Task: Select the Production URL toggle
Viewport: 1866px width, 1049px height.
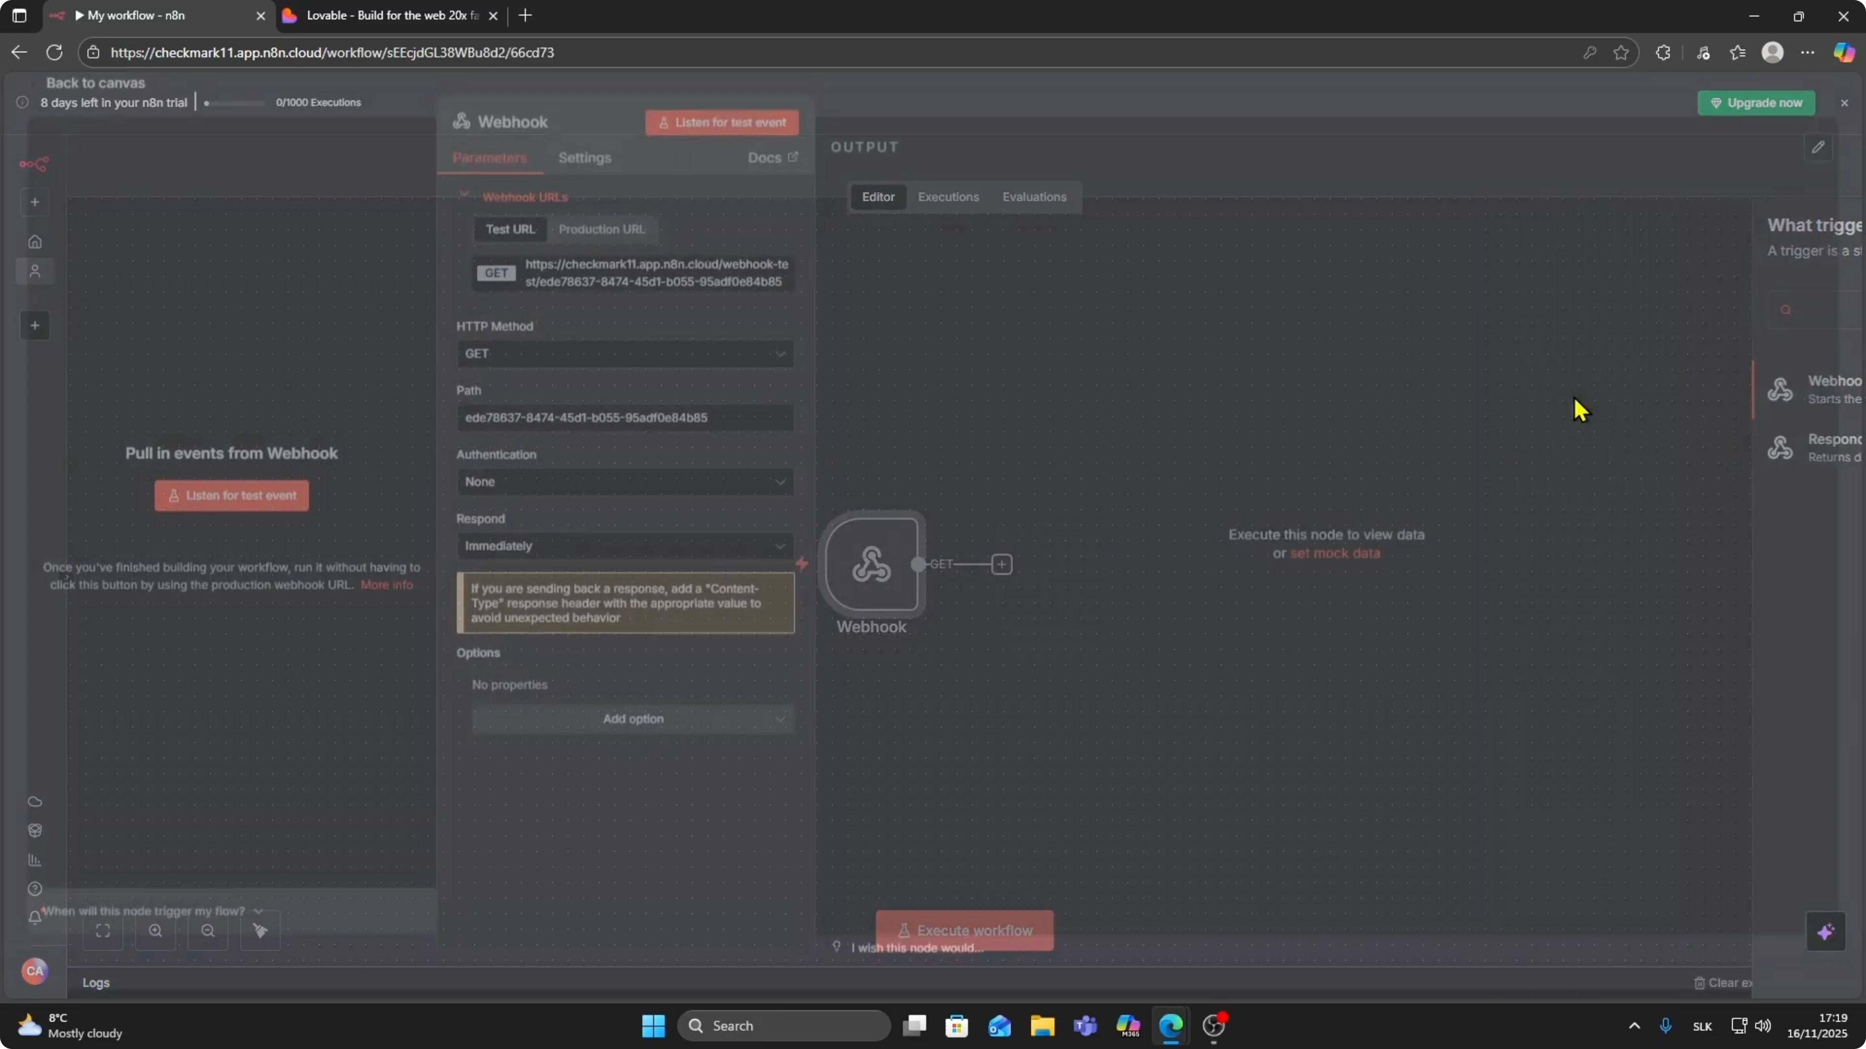Action: [601, 230]
